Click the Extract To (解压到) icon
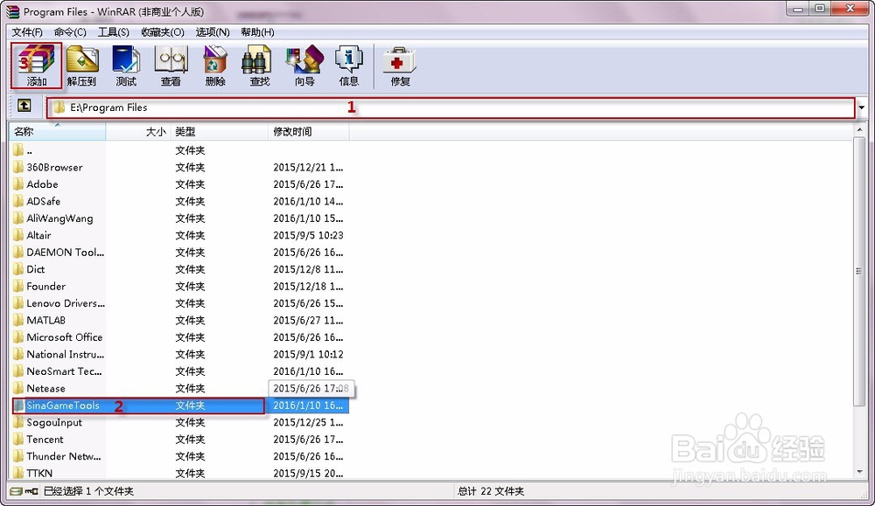The width and height of the screenshot is (875, 506). tap(81, 66)
